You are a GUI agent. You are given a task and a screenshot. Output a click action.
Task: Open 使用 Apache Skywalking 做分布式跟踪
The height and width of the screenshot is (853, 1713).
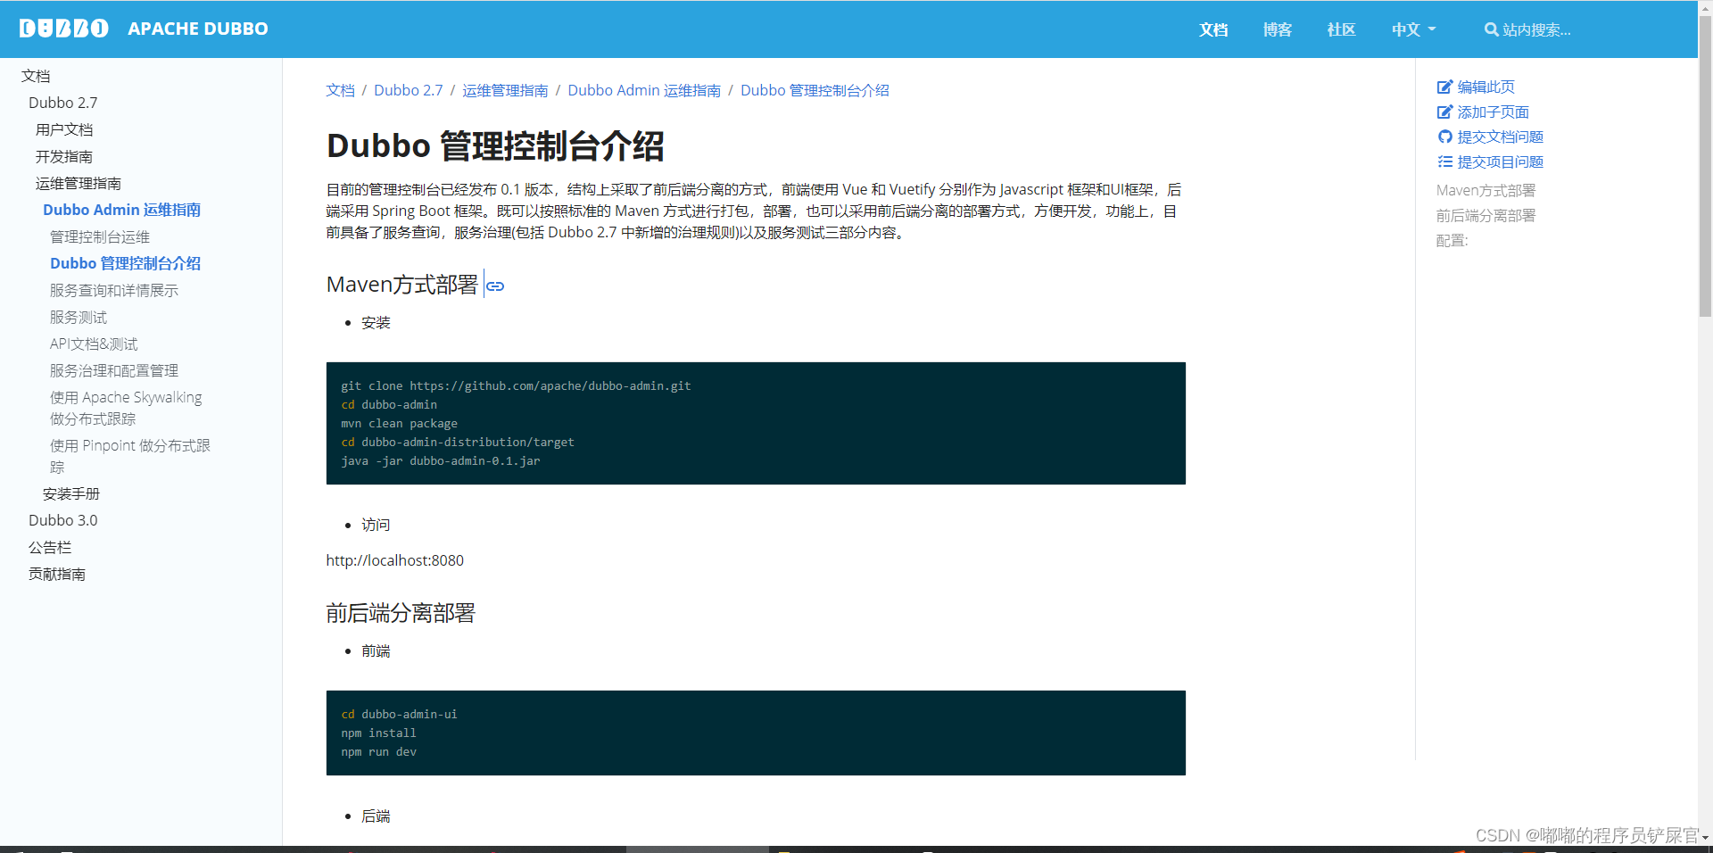tap(126, 408)
